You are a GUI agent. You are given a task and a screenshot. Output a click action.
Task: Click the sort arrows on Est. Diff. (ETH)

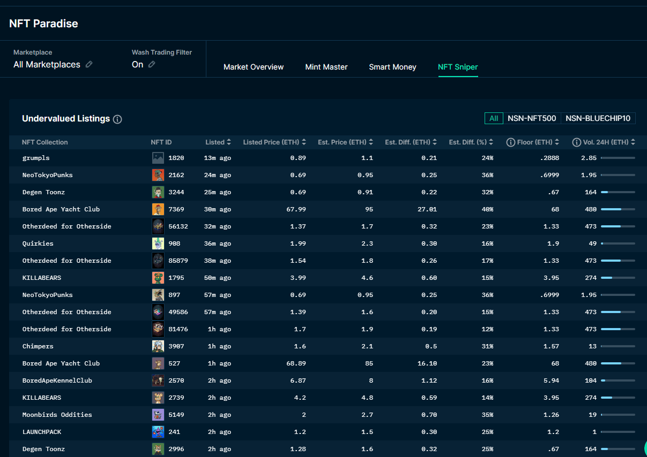click(434, 142)
